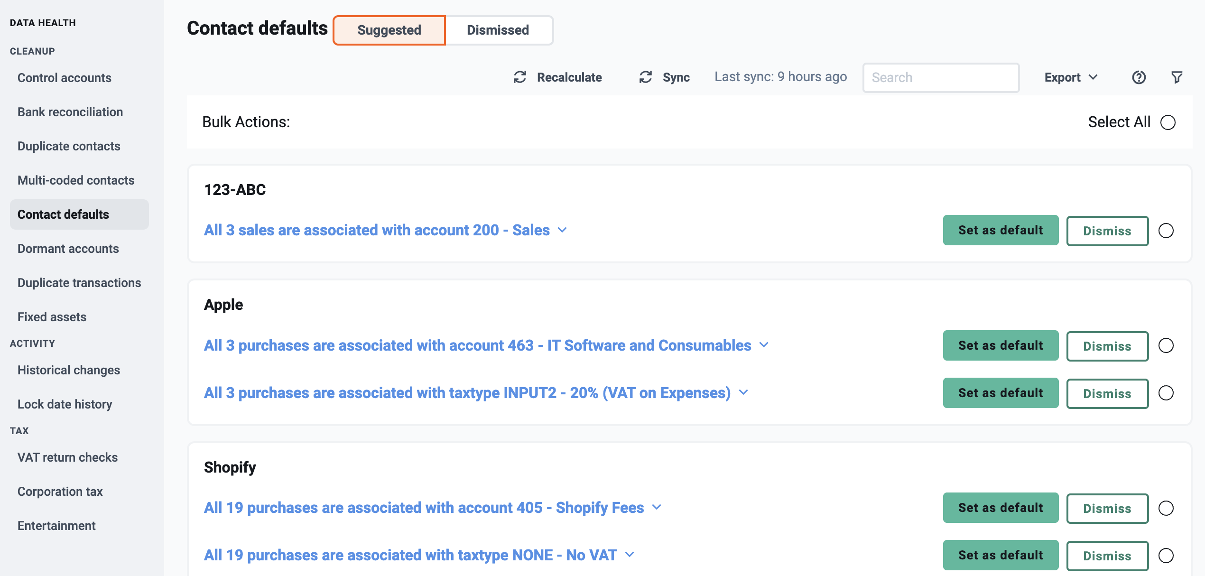Open Dormant accounts in sidebar

click(68, 249)
